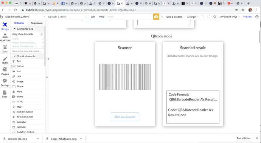Toggle visibility of Button Automode Stop element
261x143 pixels.
pos(43,43)
